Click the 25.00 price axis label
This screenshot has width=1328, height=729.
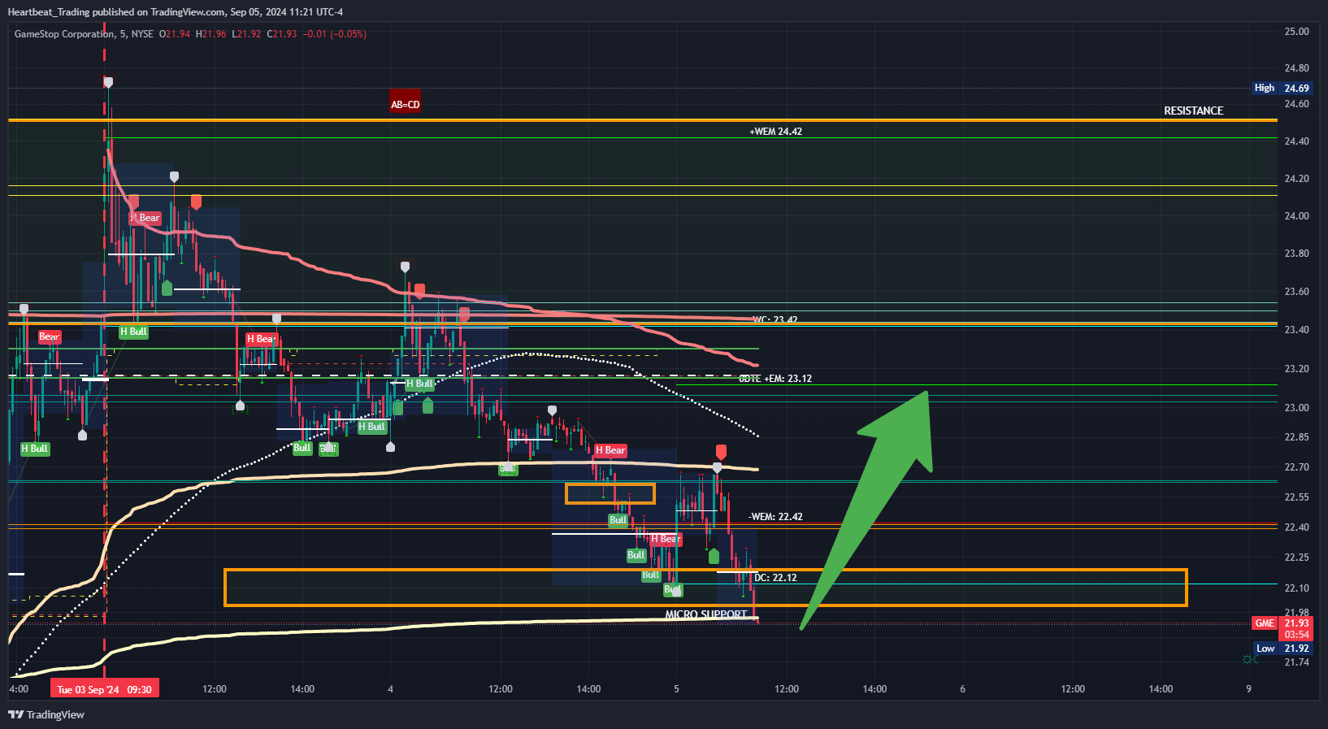[x=1296, y=32]
